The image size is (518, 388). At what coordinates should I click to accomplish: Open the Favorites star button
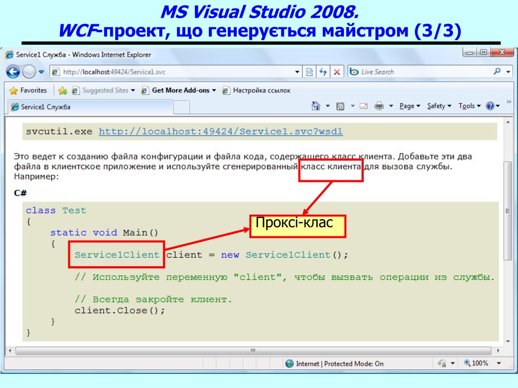click(28, 90)
